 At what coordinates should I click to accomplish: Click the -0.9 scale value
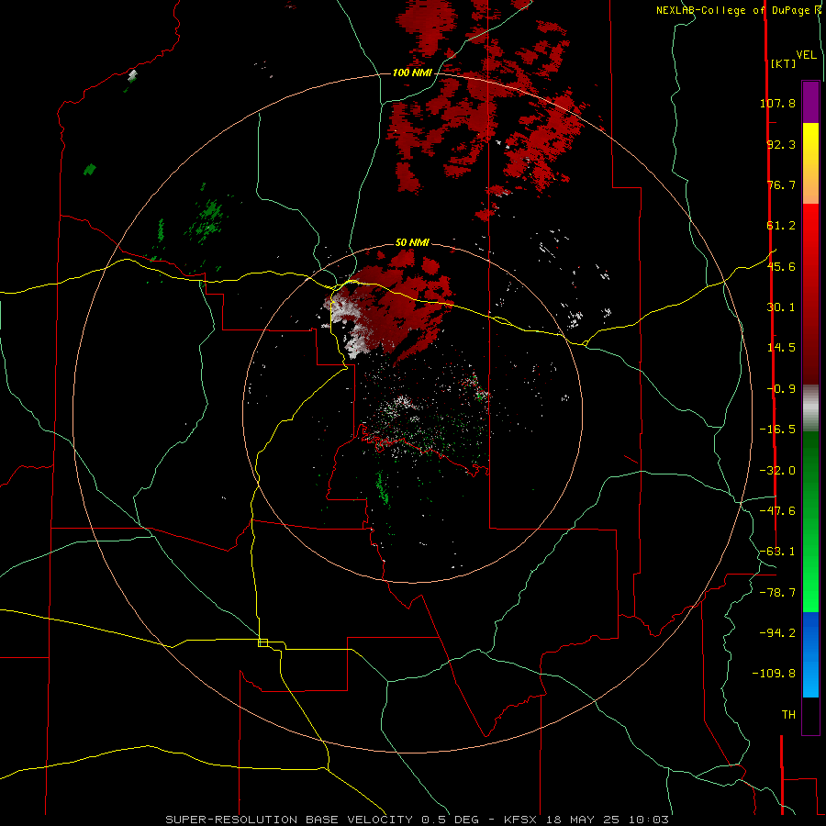click(x=781, y=389)
